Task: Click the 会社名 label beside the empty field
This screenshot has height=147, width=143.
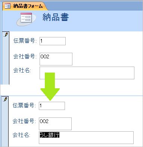Action: coord(22,70)
